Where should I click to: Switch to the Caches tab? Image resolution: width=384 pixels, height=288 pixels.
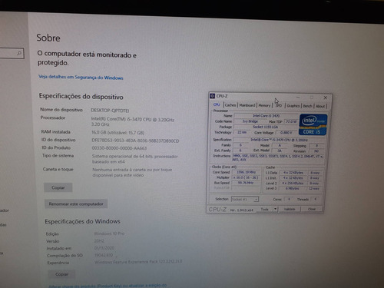tap(230, 105)
